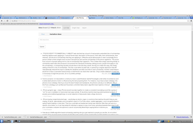Screen dimensions: 193x137
Task: Switch to the Function overloading browser tab
Action: 168,18
